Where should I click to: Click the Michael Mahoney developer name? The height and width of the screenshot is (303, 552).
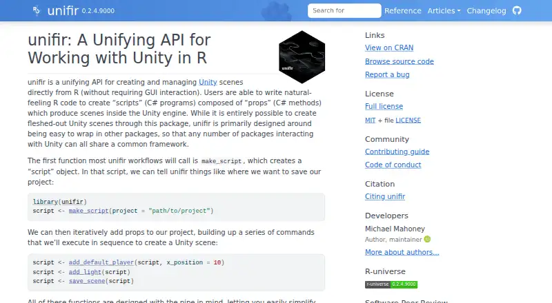(x=395, y=229)
